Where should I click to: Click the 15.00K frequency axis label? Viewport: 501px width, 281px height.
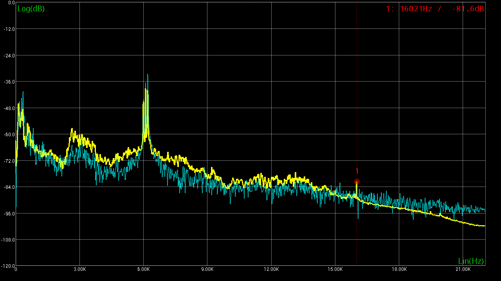pos(335,269)
